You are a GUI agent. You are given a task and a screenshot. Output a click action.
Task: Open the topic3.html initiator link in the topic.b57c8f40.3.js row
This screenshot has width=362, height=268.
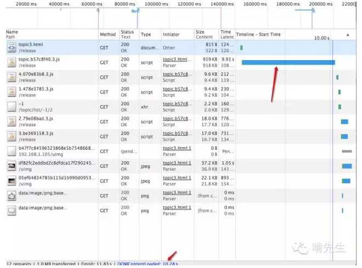[175, 59]
